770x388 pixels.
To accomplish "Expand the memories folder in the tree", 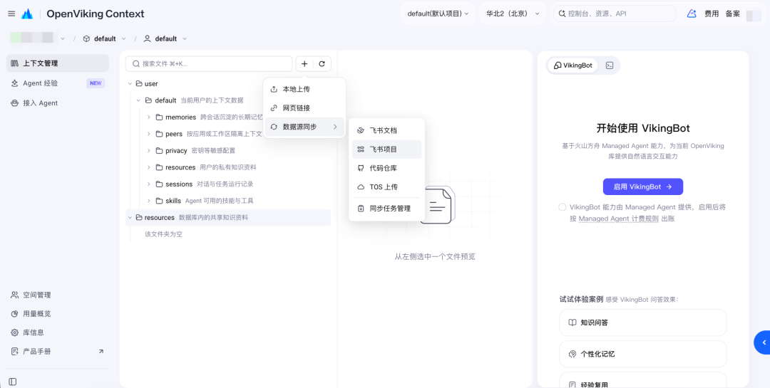I will pos(149,117).
